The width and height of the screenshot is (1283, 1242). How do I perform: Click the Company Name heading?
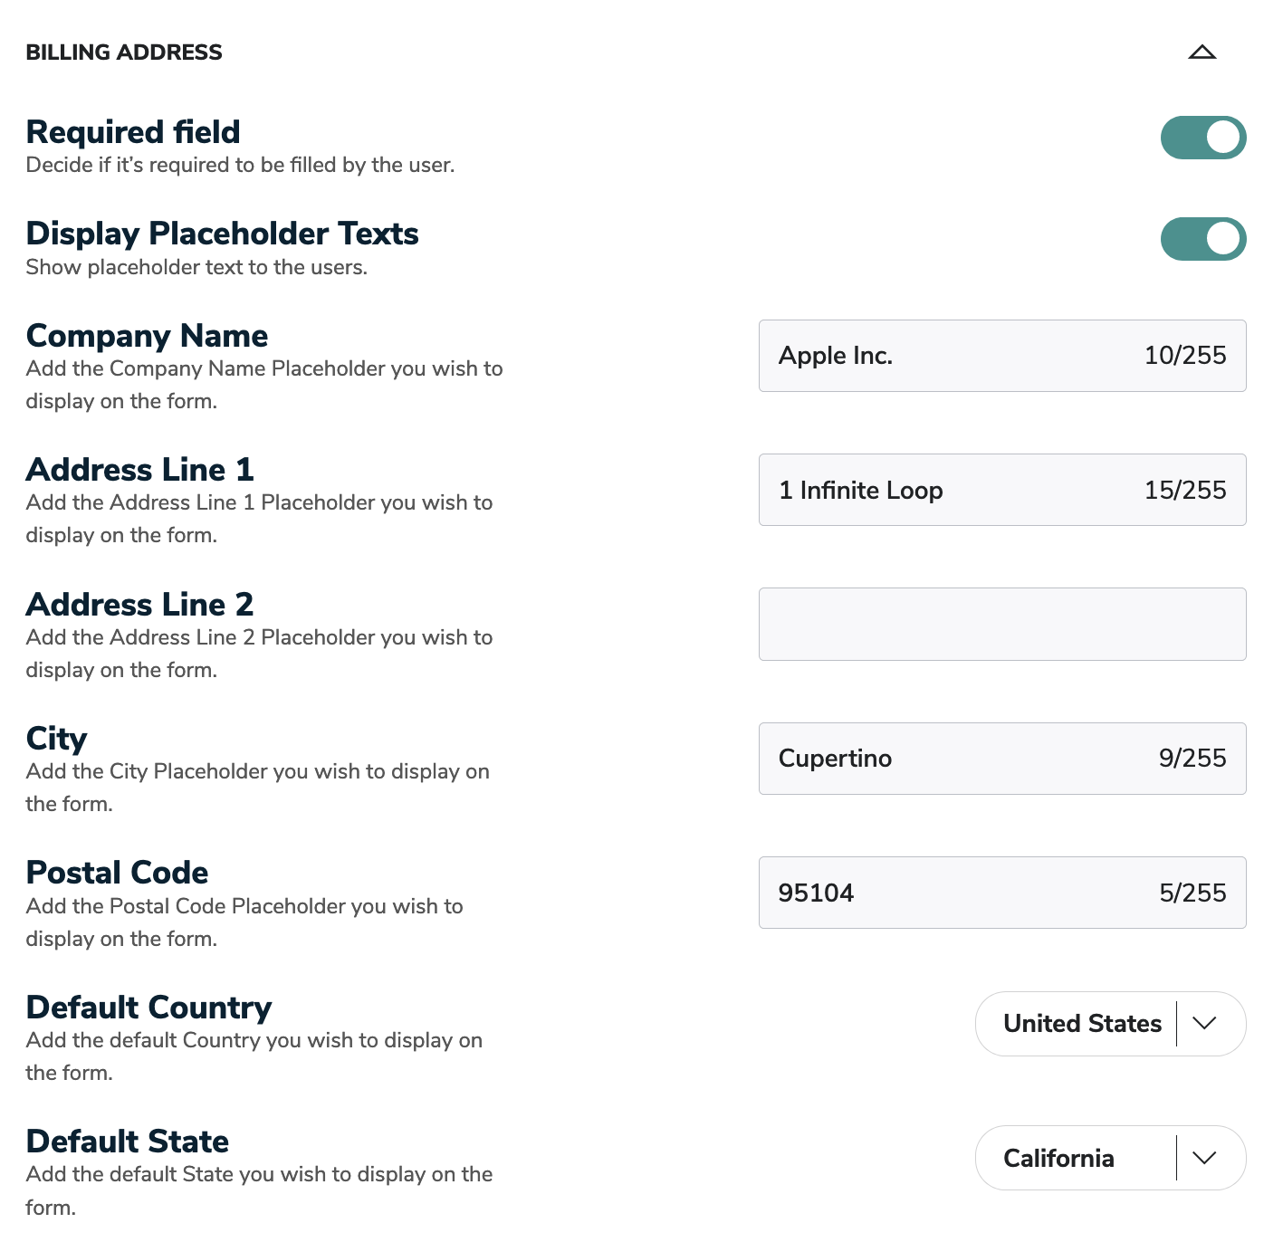[x=147, y=335]
